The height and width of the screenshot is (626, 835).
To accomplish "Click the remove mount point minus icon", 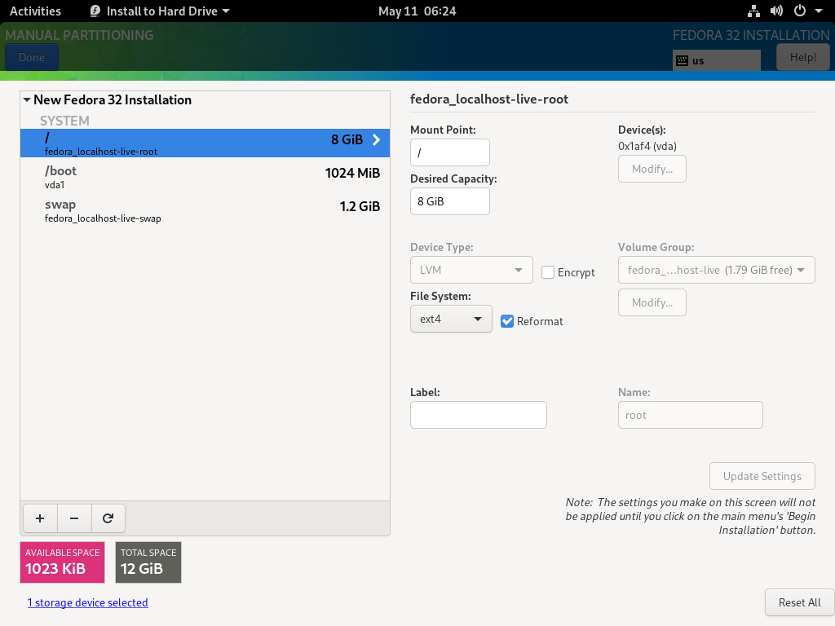I will click(74, 518).
